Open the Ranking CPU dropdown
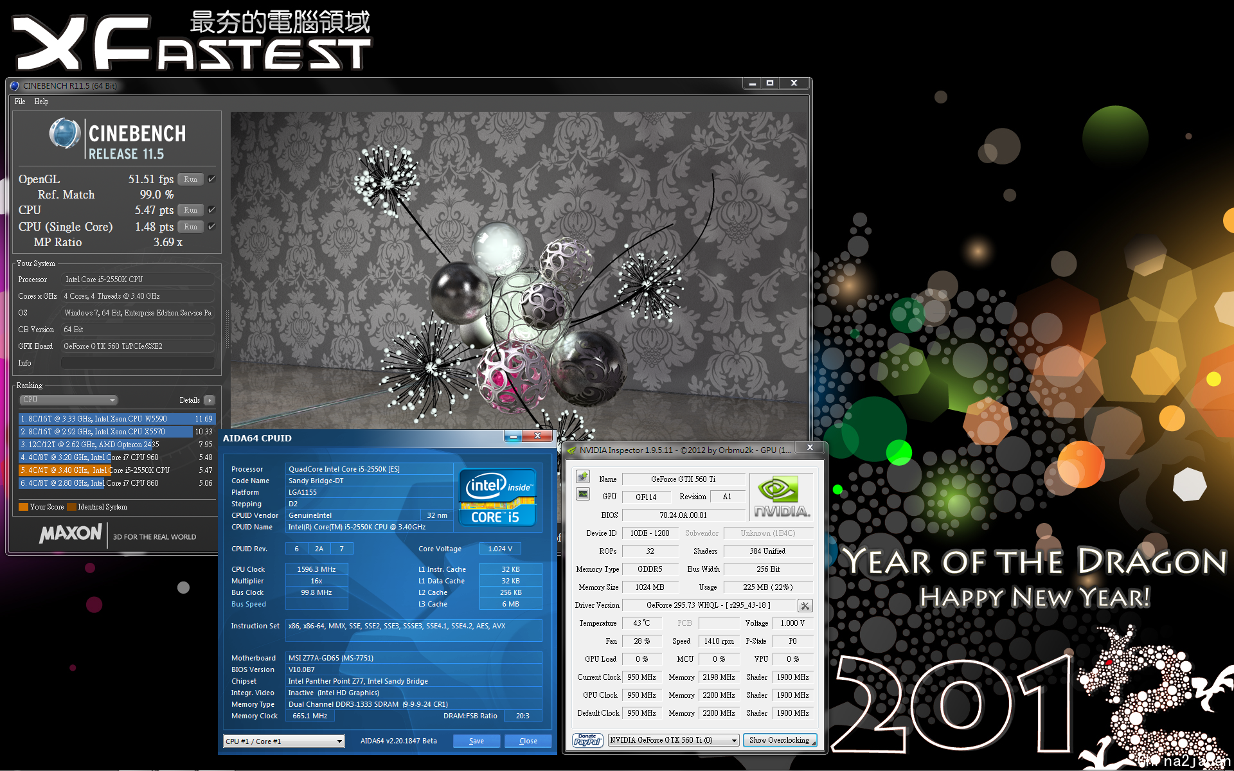The width and height of the screenshot is (1234, 771). coord(68,400)
